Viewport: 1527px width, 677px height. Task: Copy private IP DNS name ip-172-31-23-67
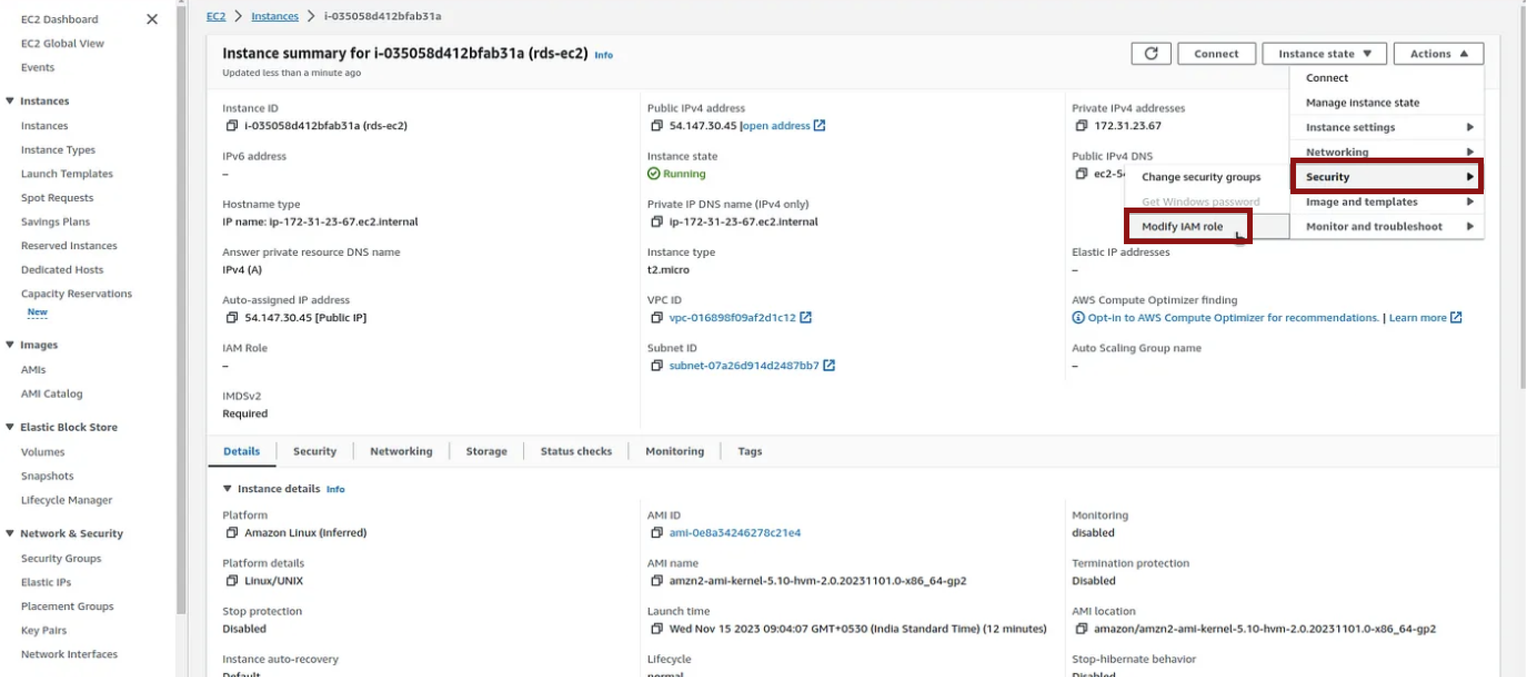656,221
